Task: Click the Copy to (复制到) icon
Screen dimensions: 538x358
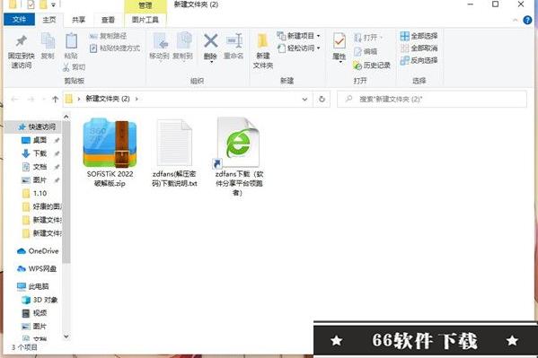Action: pyautogui.click(x=183, y=41)
